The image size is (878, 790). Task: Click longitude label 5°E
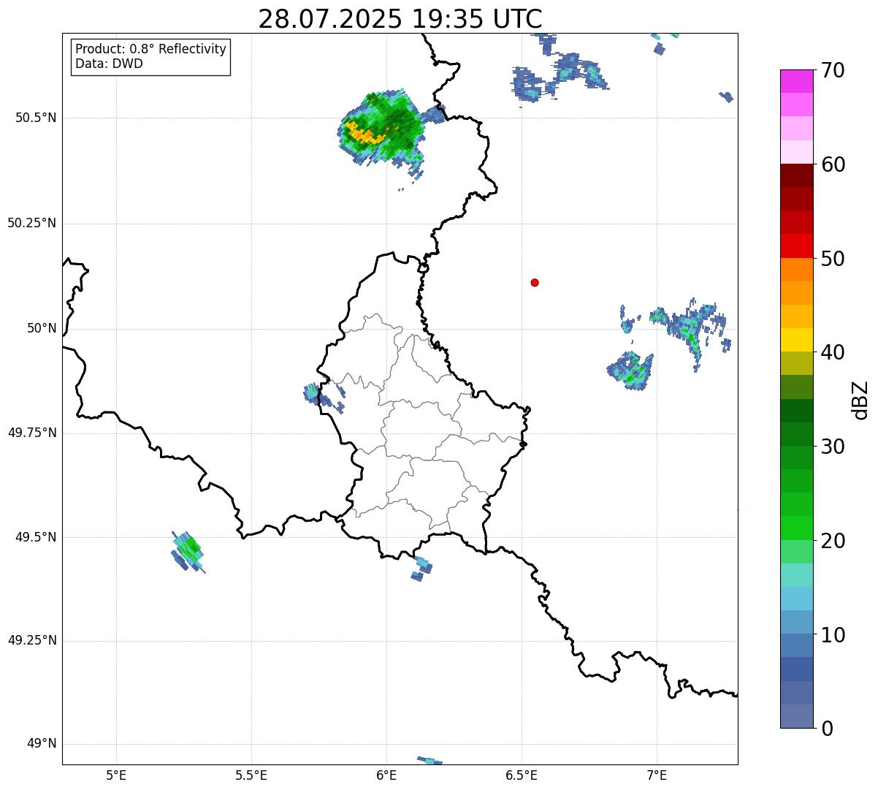point(116,775)
